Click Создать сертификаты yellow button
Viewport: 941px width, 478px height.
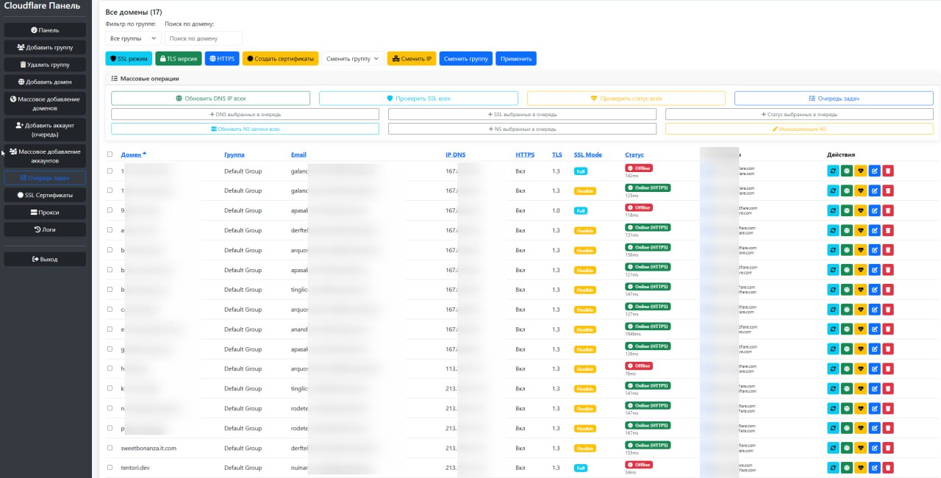click(280, 59)
